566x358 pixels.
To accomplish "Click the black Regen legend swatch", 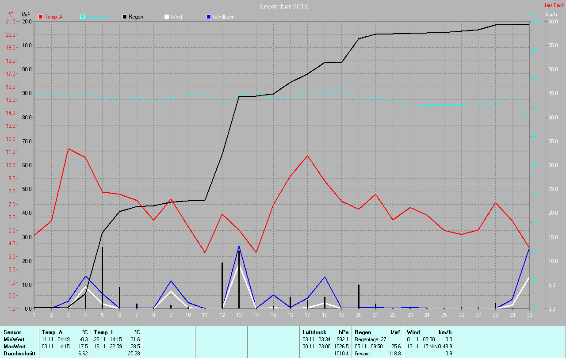I will [125, 17].
